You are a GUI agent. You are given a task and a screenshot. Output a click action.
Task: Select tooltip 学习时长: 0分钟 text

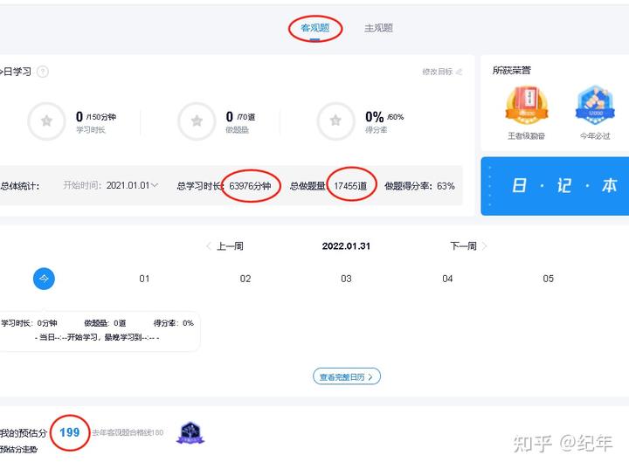coord(29,323)
